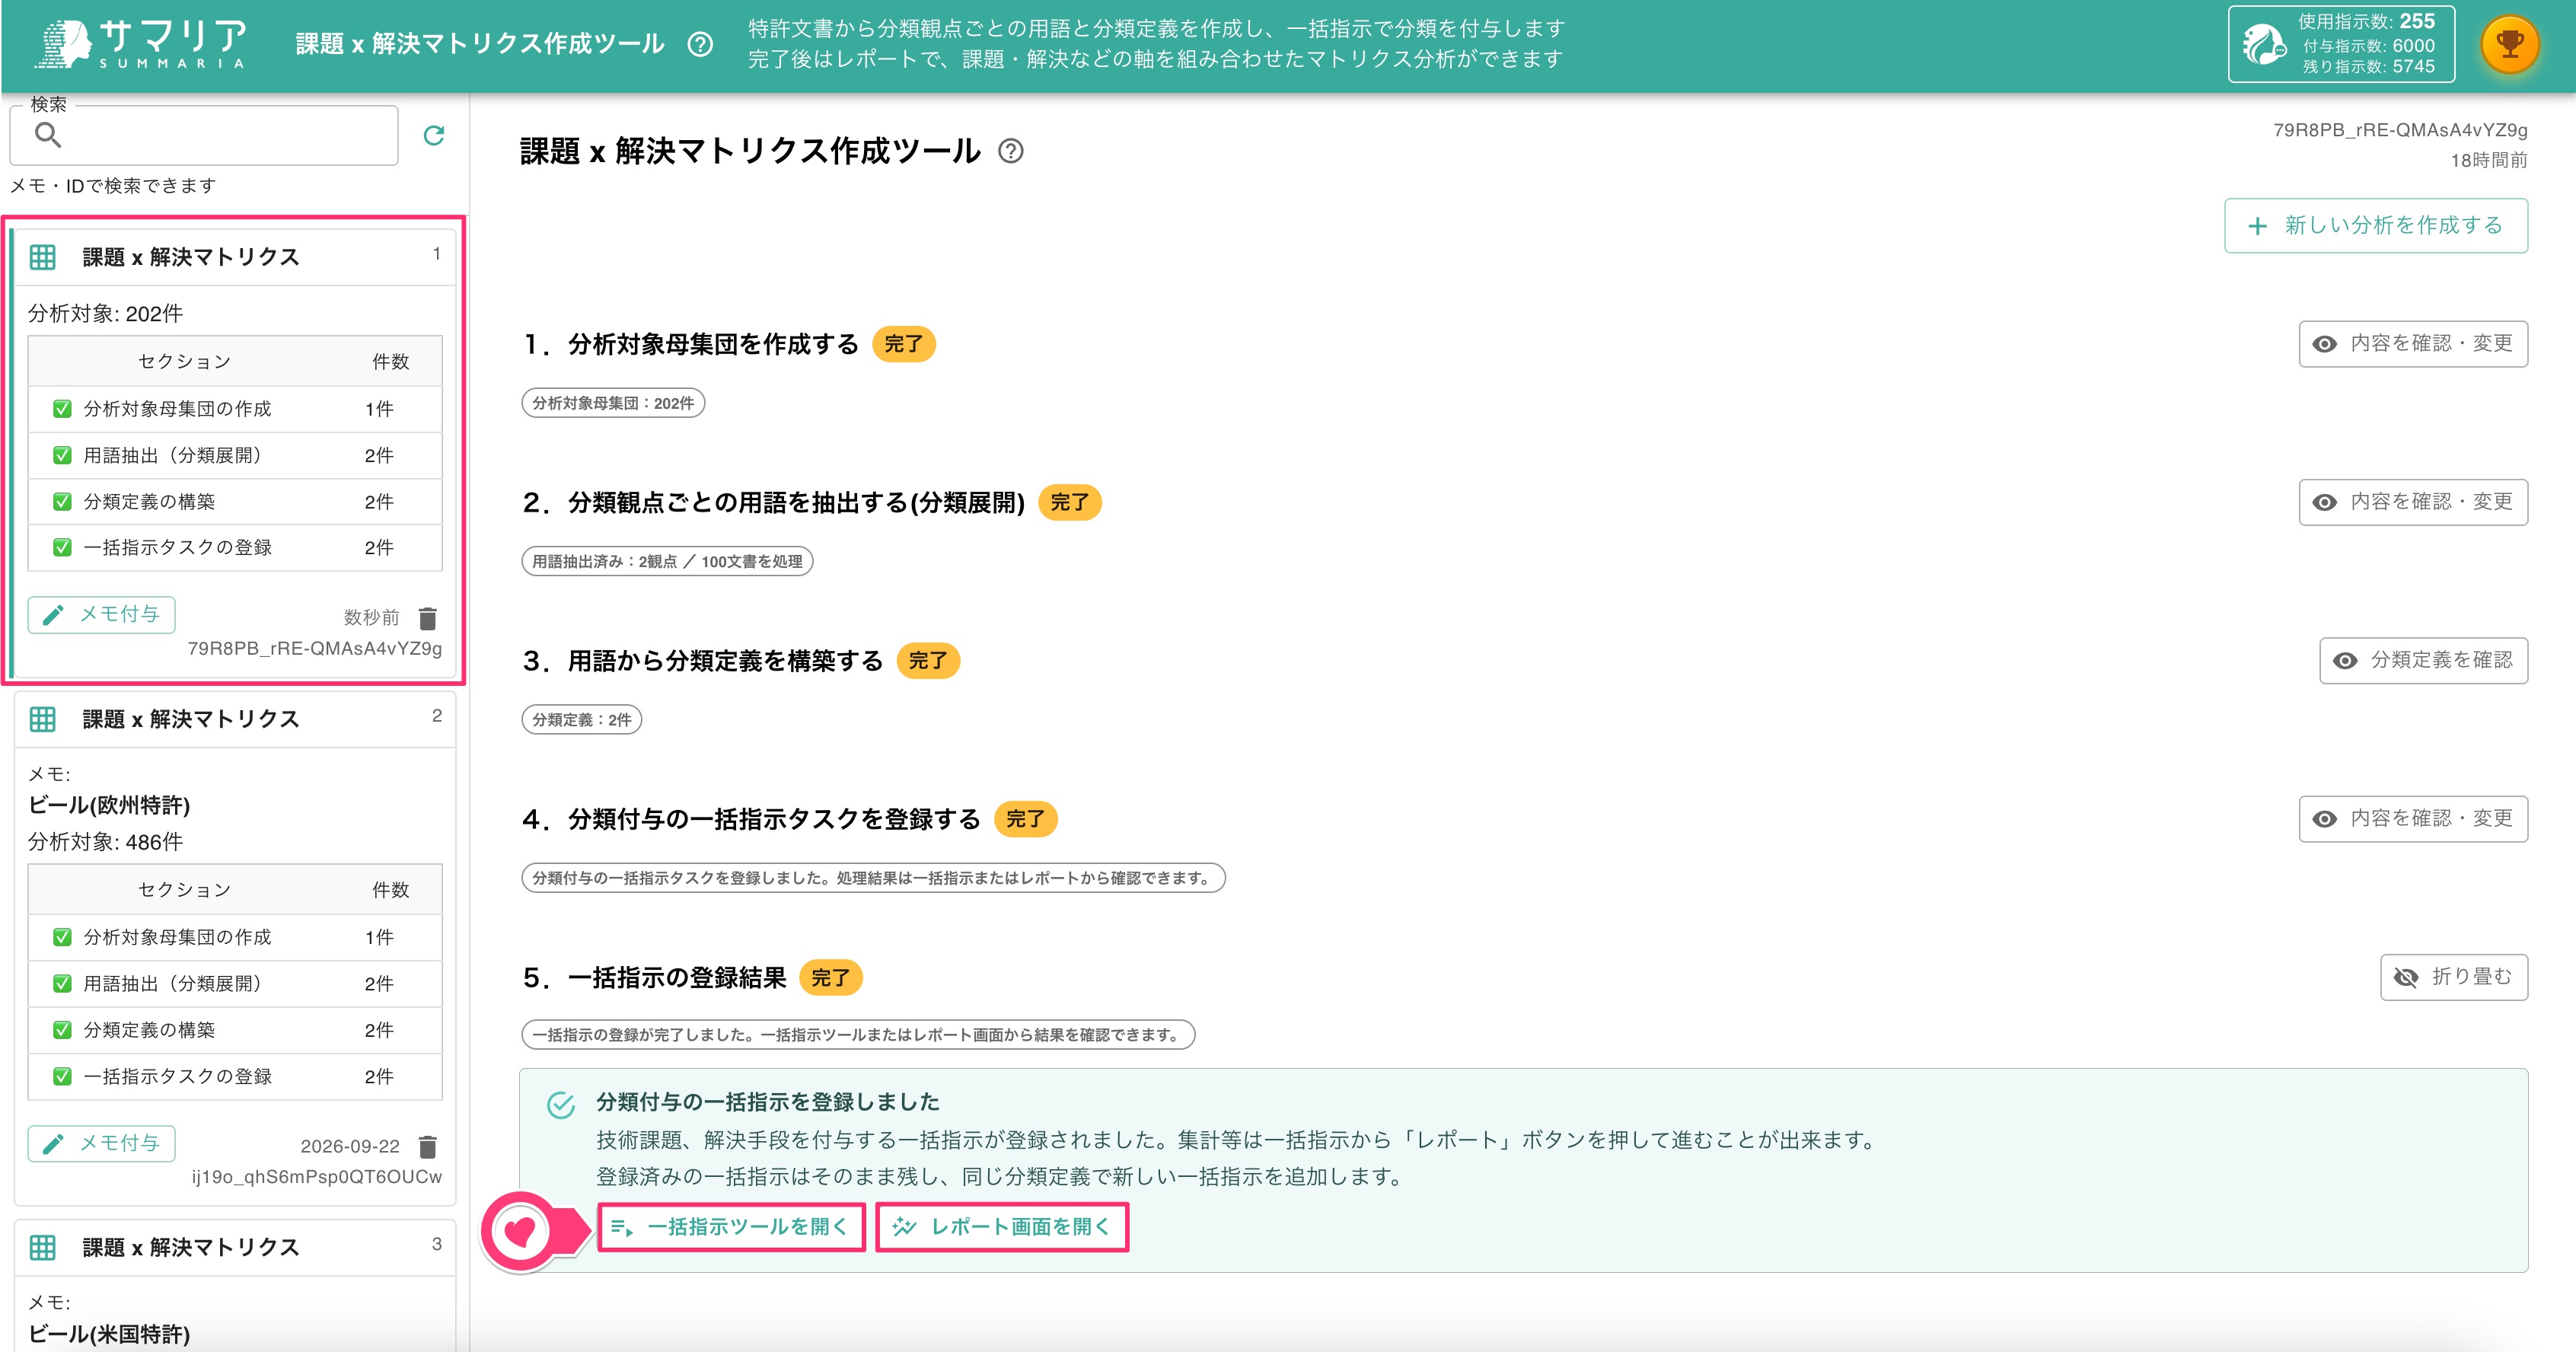Click メモ付与 on matrix card 1

coord(102,615)
